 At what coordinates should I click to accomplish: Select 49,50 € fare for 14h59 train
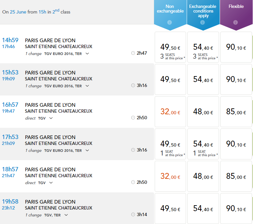[x=170, y=47]
